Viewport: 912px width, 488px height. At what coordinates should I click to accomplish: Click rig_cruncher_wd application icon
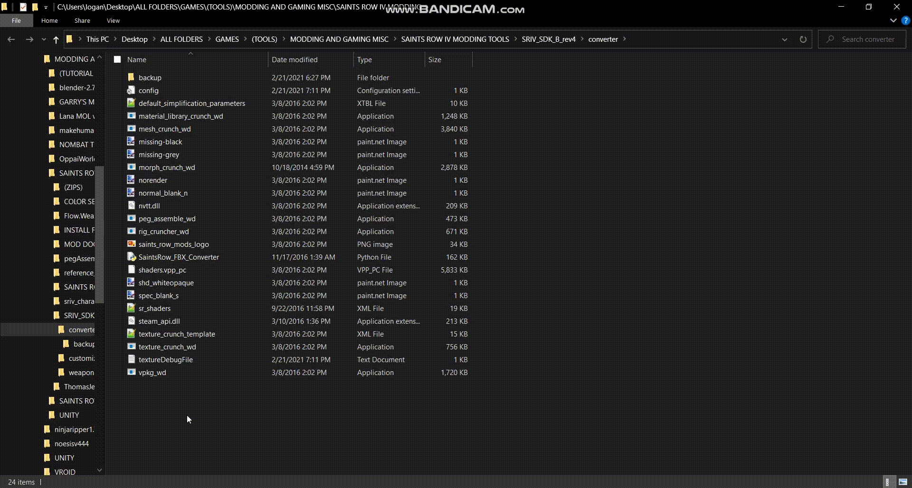point(131,231)
